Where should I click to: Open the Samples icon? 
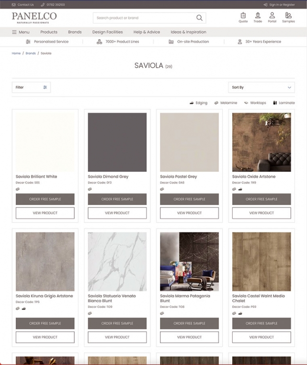288,15
